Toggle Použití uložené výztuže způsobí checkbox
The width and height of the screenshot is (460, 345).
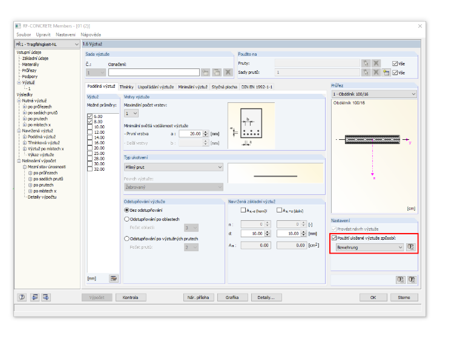click(334, 238)
